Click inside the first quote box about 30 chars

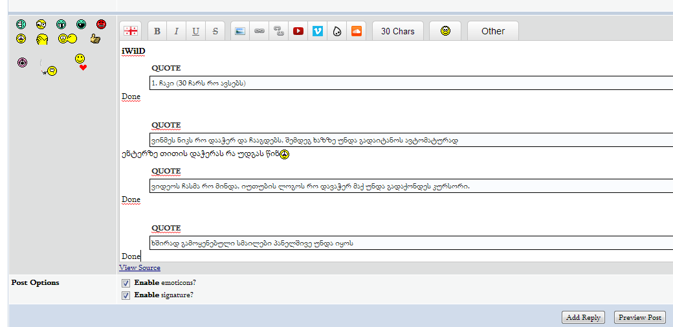pos(411,83)
